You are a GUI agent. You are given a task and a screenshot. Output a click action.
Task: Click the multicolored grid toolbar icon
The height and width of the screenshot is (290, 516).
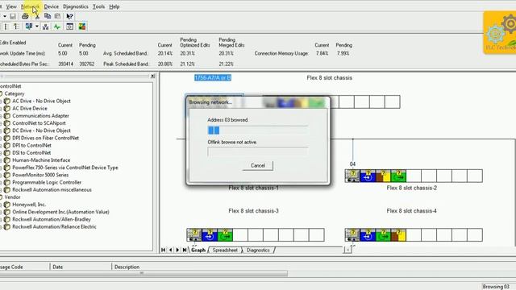pos(82,27)
